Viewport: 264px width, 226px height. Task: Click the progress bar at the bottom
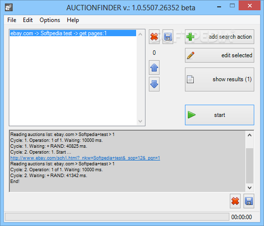click(x=117, y=217)
